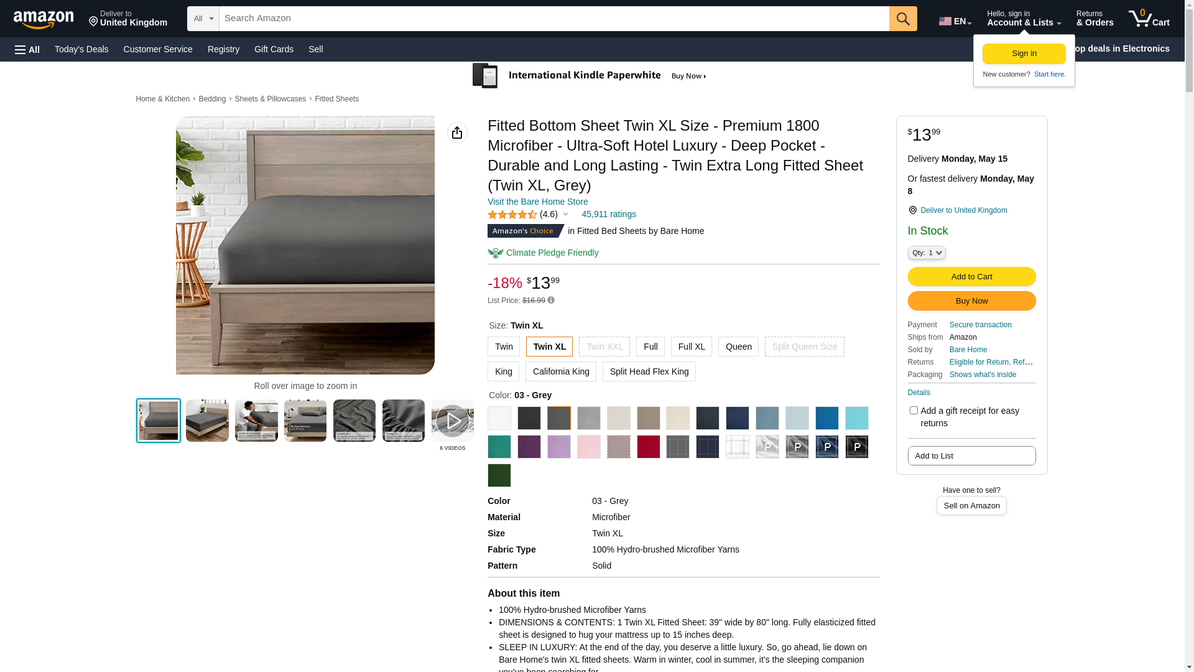
Task: Click List Price info icon
Action: coord(551,301)
